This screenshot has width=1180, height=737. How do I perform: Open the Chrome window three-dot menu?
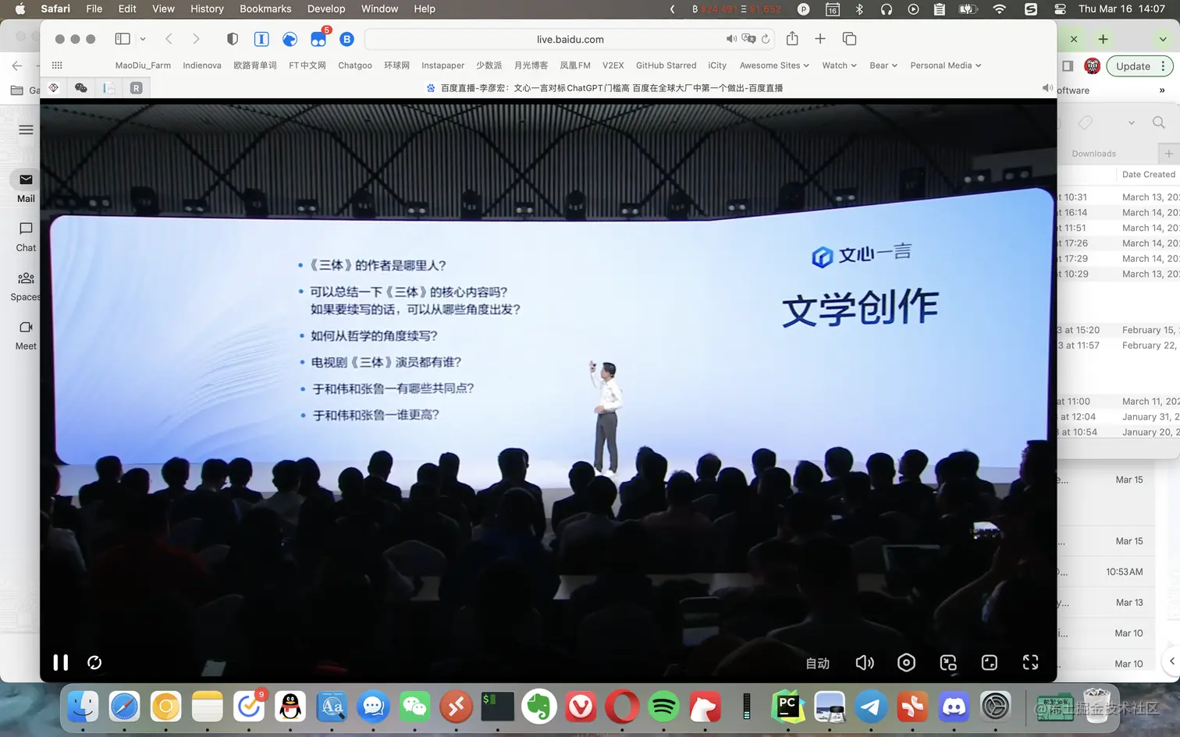1164,66
